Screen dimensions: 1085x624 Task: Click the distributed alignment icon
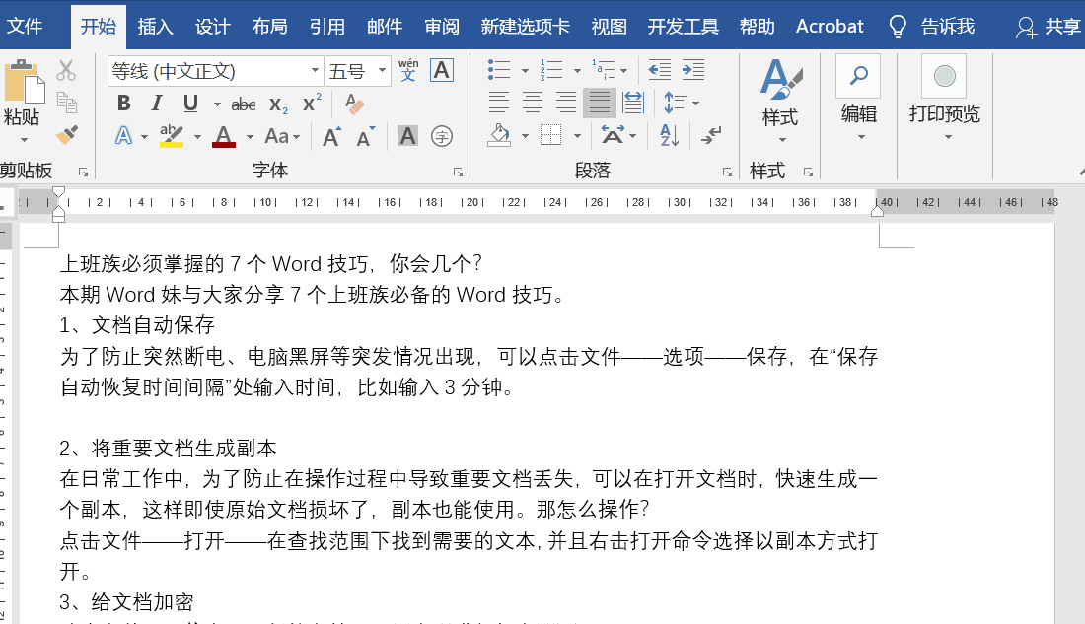pos(632,103)
